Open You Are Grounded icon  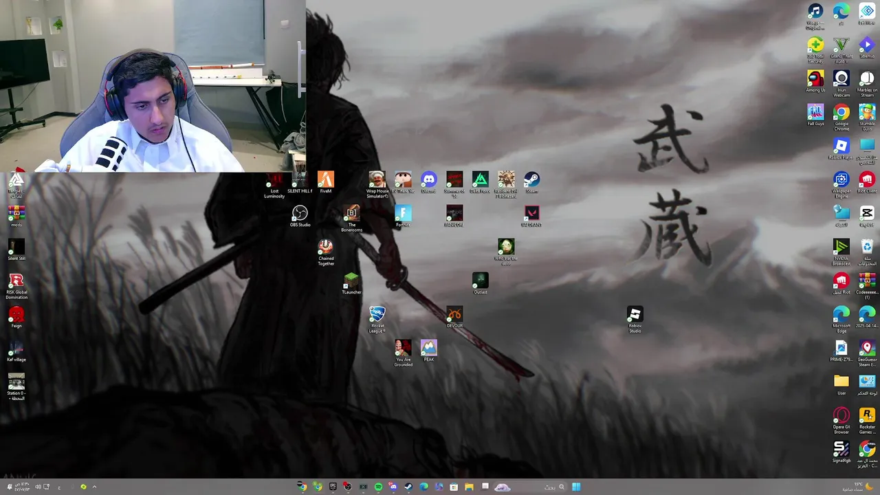click(x=403, y=353)
